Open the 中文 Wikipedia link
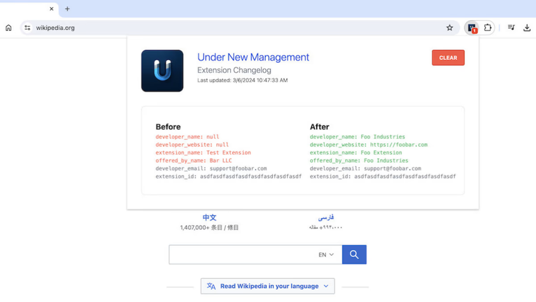 (x=209, y=218)
